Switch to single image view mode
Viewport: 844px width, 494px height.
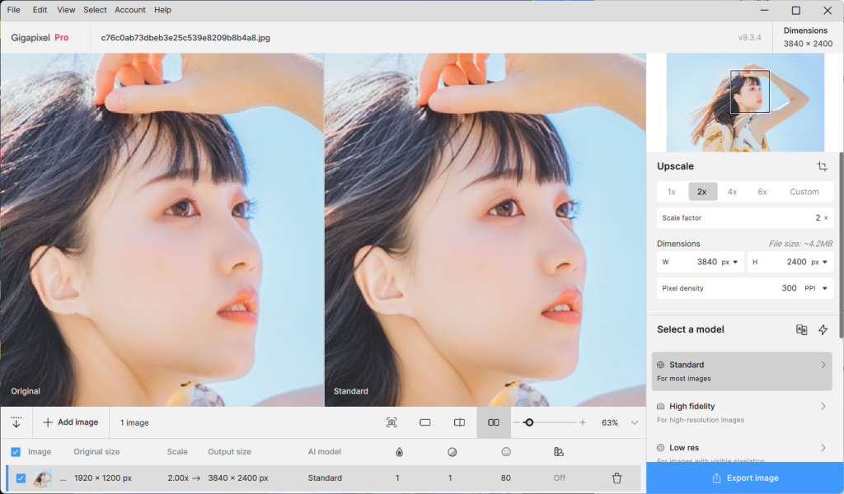(424, 422)
